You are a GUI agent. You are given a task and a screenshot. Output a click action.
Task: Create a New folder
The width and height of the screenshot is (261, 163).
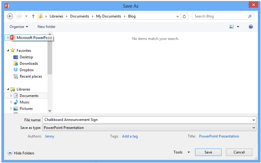(x=47, y=27)
